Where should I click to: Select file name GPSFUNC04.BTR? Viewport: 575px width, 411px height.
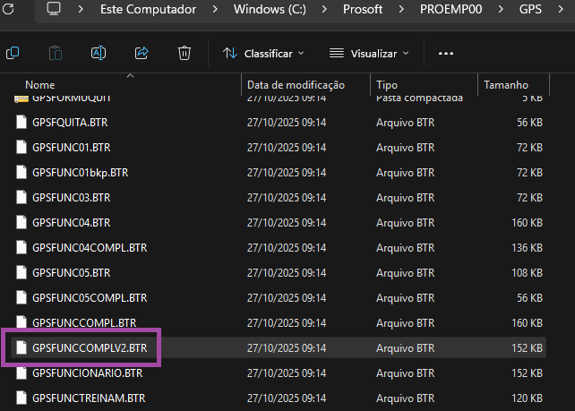point(71,222)
